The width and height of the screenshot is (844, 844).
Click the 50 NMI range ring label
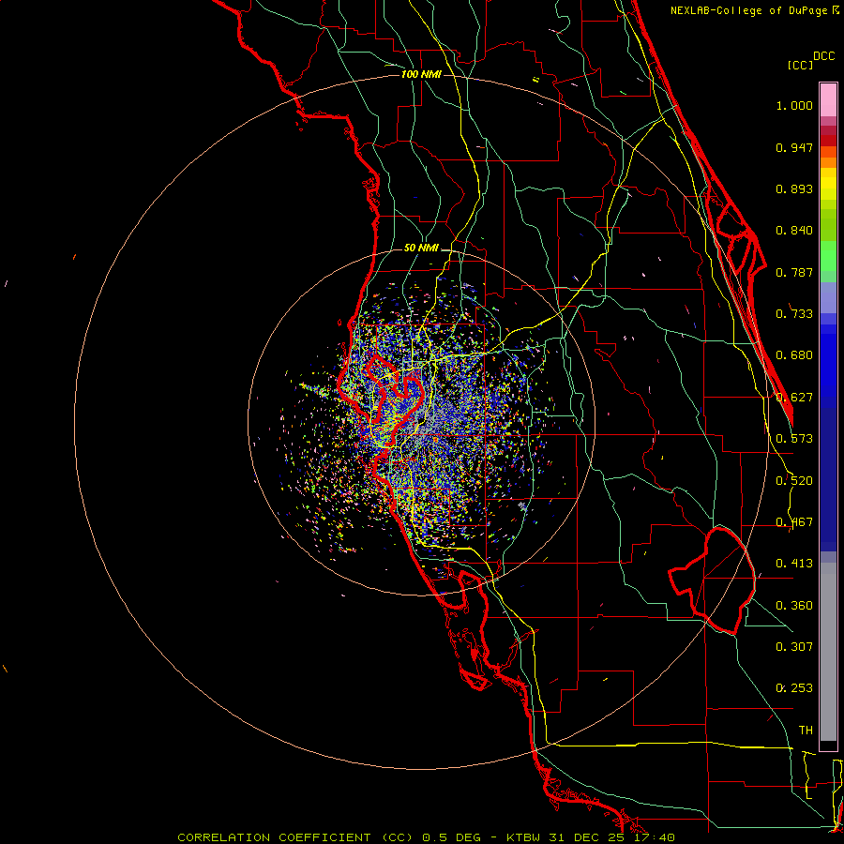421,248
